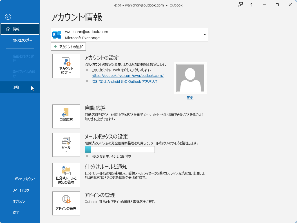297x223 pixels.
Task: Open the outlook.live.com web access link
Action: click(128, 75)
